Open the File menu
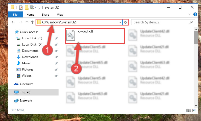The image size is (201, 121). (x=15, y=15)
